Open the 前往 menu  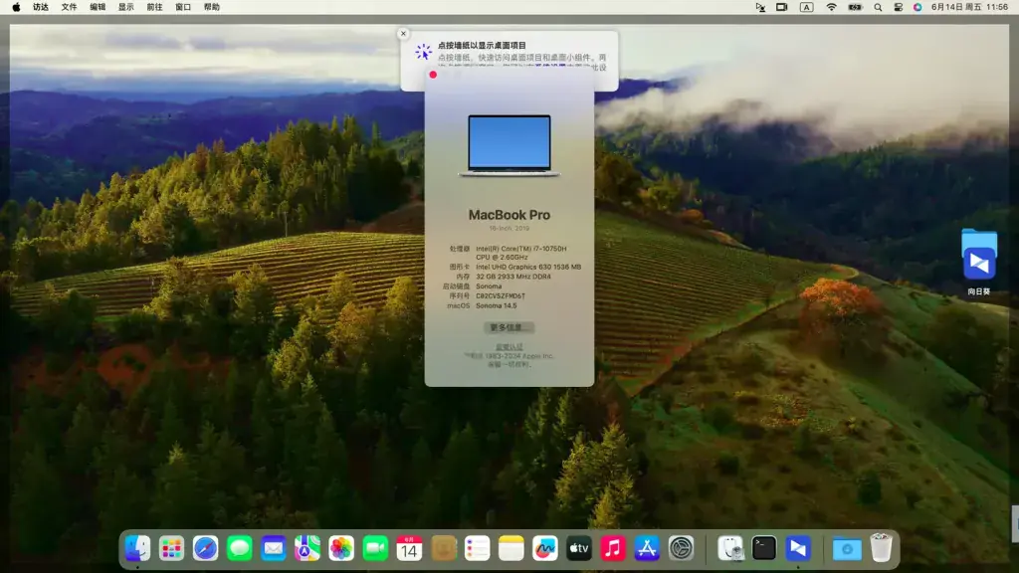point(154,7)
